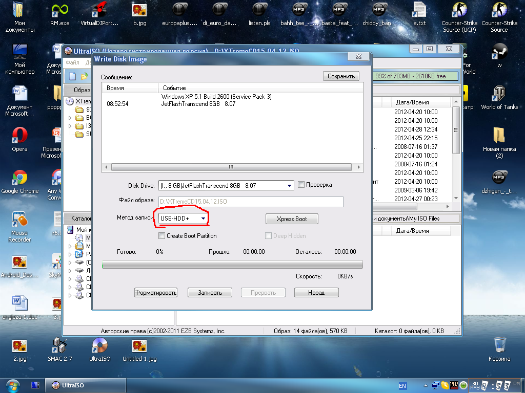Image resolution: width=525 pixels, height=393 pixels.
Task: Launch the Mouse Recorder shortcut
Action: 20,227
